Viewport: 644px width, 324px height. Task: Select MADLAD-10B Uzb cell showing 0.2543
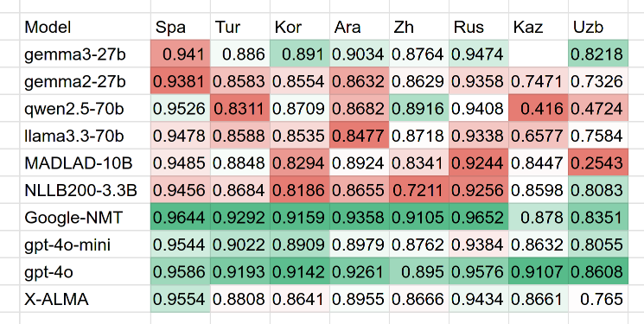click(x=598, y=163)
